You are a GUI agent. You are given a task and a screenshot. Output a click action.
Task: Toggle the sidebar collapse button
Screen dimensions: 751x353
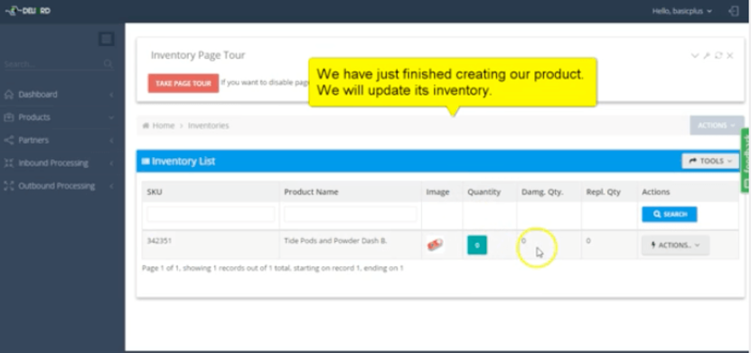[107, 39]
